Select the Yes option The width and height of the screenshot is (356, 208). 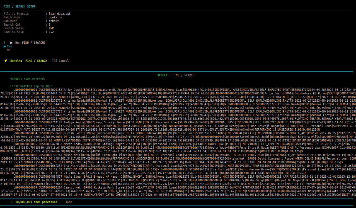click(9, 46)
